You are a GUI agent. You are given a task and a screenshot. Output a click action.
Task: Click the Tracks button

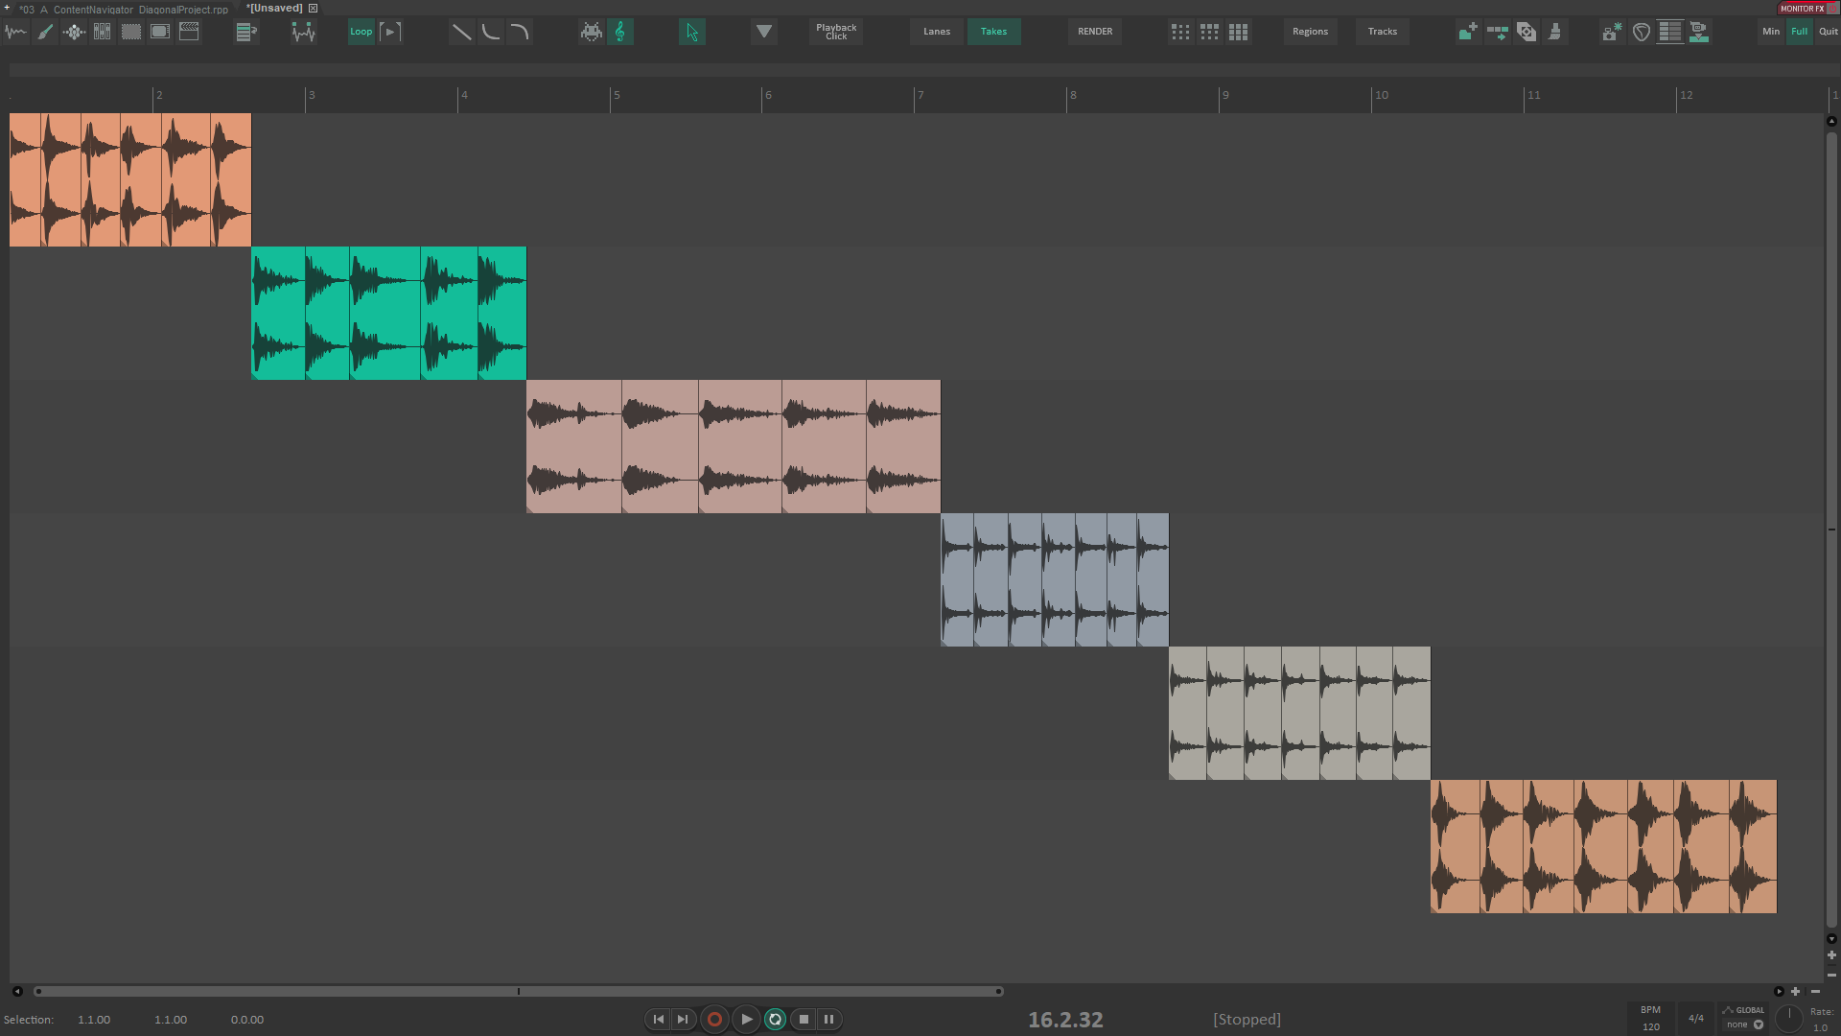[1383, 32]
